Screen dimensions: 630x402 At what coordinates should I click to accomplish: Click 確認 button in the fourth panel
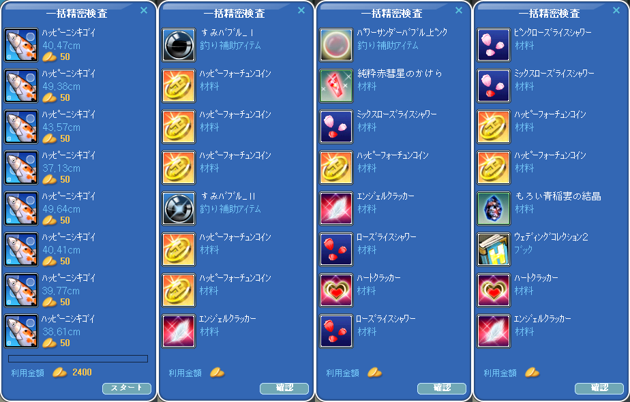pos(599,388)
